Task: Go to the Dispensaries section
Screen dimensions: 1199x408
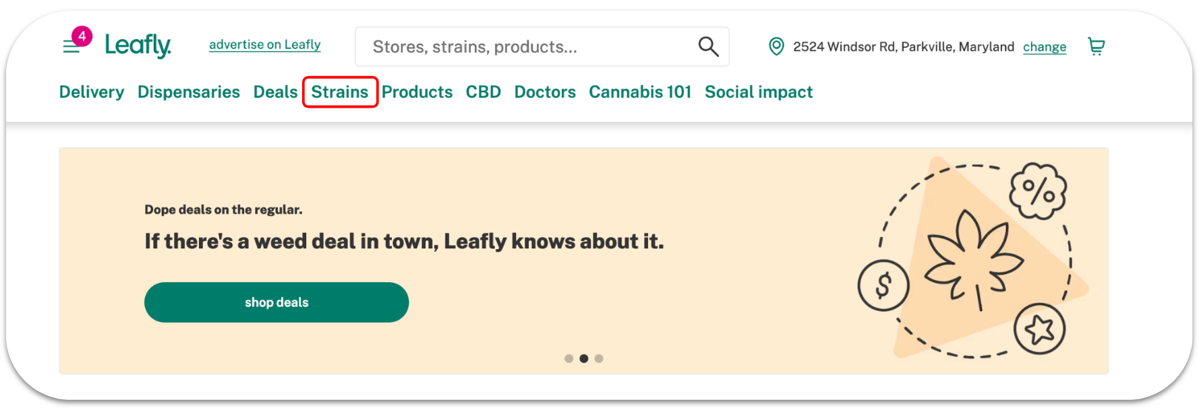Action: [x=189, y=92]
